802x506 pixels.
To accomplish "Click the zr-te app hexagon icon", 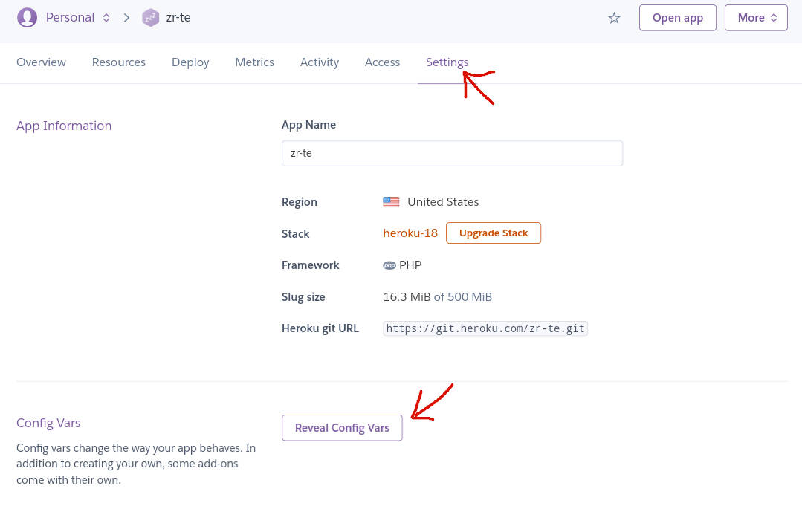I will point(151,18).
